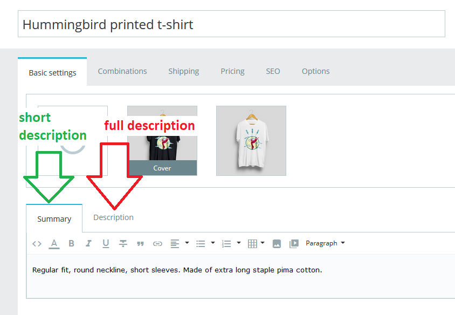This screenshot has height=315, width=455.
Task: Expand the table options dropdown arrow
Action: tap(263, 243)
